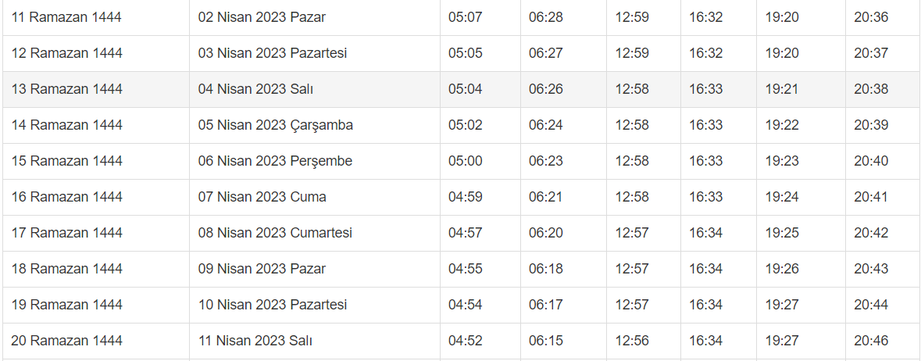
Task: Select the 20:41 time cell
Action: pos(871,197)
